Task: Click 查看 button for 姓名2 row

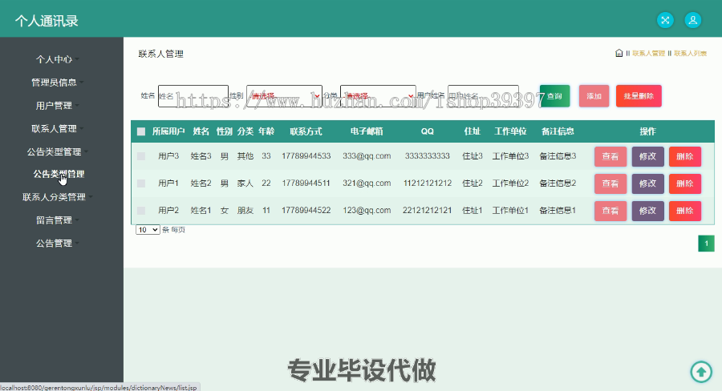Action: 610,183
